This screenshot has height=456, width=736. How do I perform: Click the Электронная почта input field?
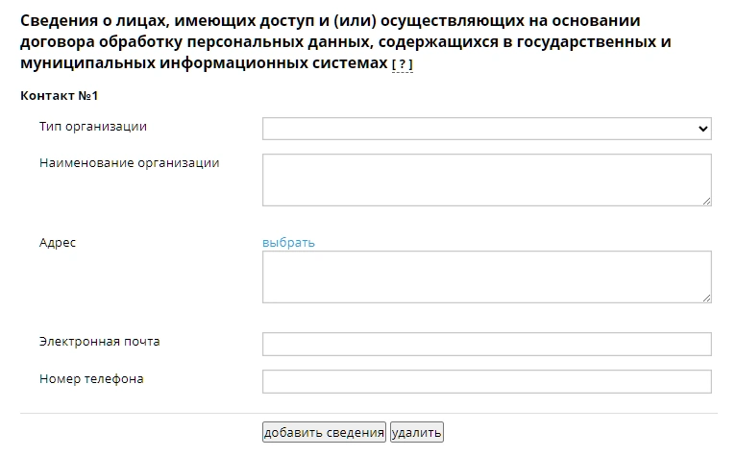click(x=486, y=344)
